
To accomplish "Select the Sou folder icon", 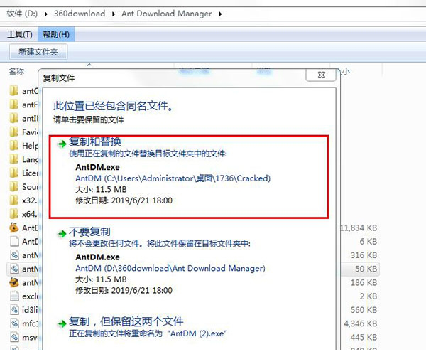I will [14, 187].
